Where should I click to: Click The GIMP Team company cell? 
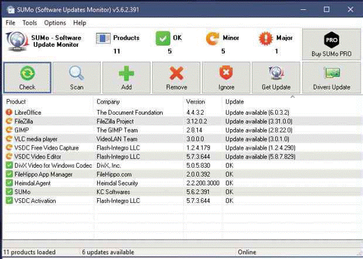tap(117, 130)
